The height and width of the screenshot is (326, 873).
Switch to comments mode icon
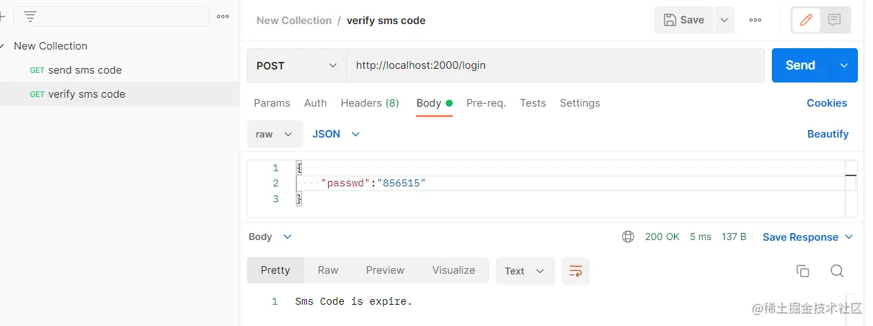[834, 20]
